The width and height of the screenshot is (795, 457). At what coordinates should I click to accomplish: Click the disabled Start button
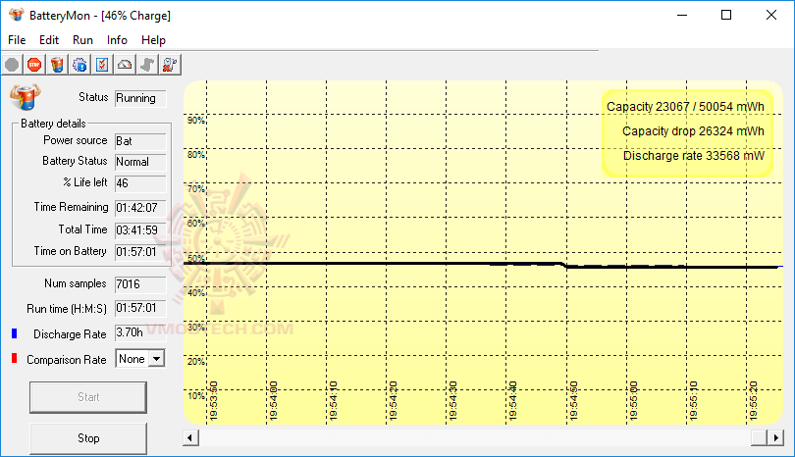88,397
